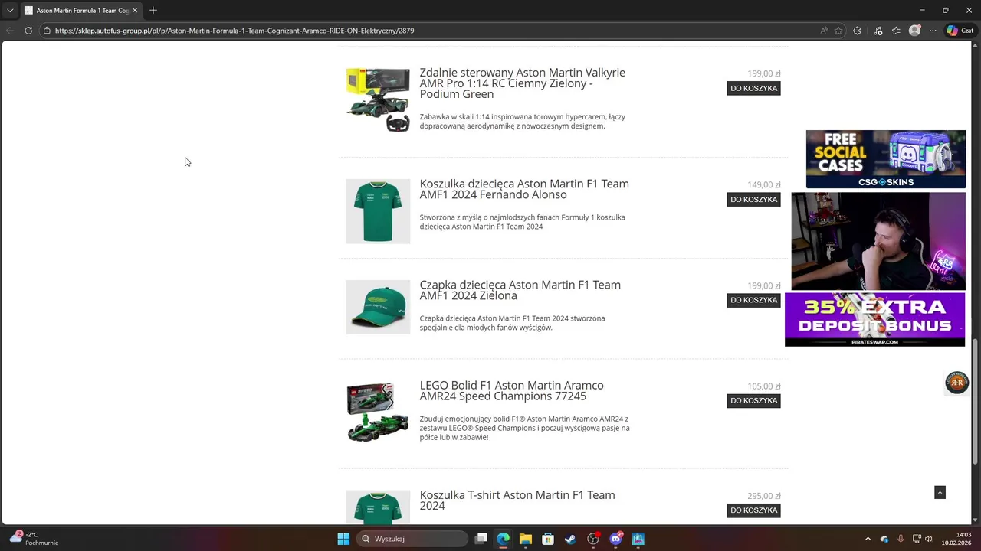Click the price 295,00 zł of T-shirt
The width and height of the screenshot is (981, 551).
point(764,496)
